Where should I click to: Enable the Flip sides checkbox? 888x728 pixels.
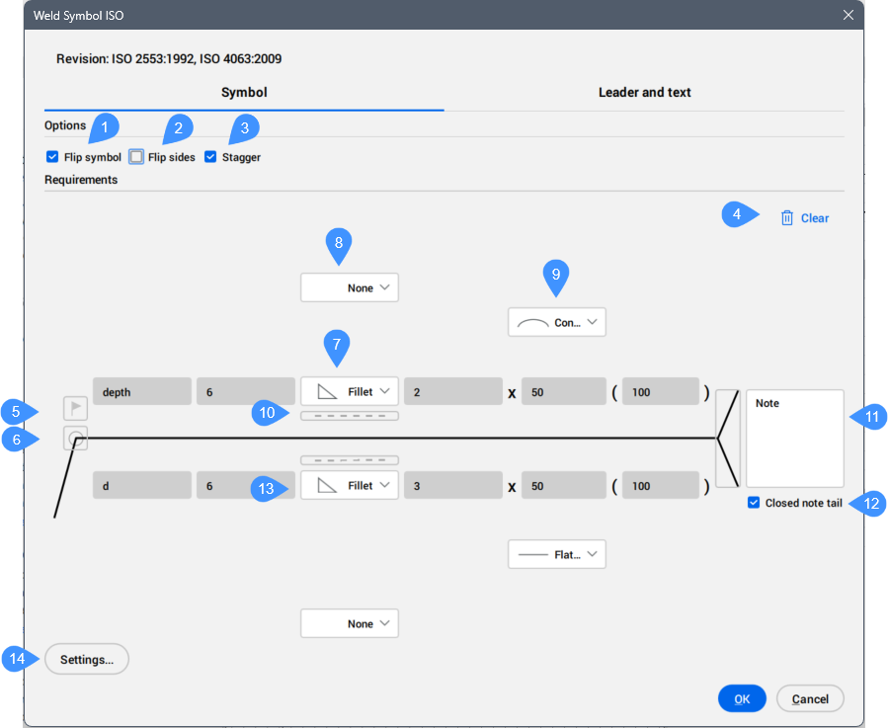coord(136,157)
